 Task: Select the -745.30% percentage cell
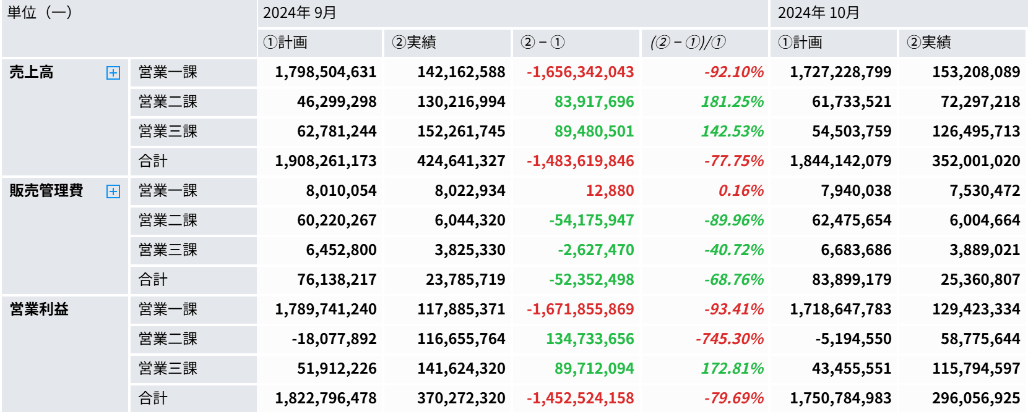[729, 339]
